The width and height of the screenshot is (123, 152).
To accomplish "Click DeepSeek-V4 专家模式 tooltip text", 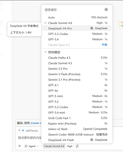I will (x=24, y=26).
